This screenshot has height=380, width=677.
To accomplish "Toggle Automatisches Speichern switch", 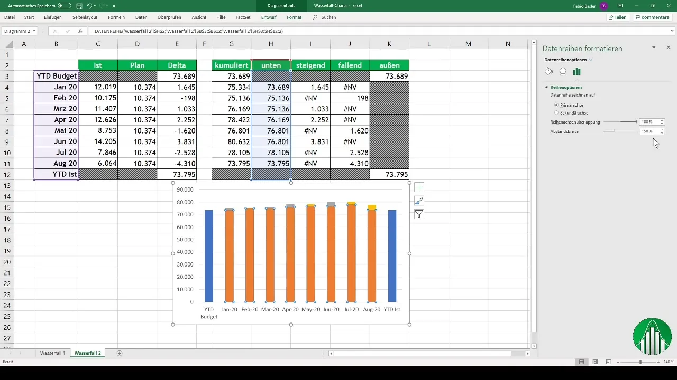I will click(65, 6).
